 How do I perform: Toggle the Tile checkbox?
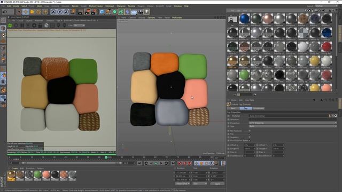[250, 134]
